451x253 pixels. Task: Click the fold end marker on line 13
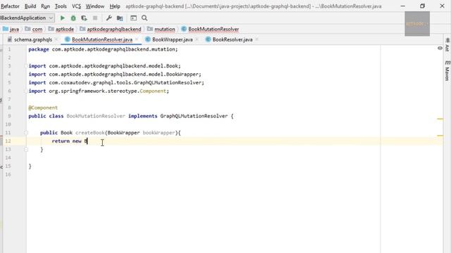pos(26,150)
